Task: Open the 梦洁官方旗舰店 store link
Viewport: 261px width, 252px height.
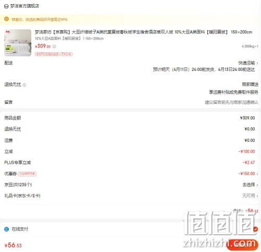Action: tap(25, 6)
